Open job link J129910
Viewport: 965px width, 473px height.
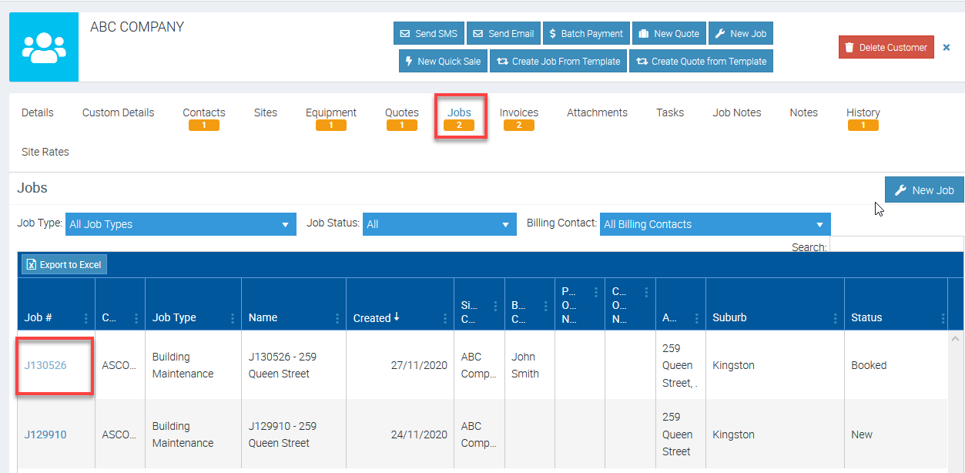click(x=45, y=434)
